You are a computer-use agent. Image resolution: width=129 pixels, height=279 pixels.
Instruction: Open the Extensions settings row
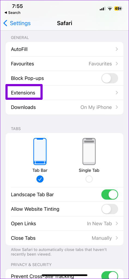coord(65,93)
